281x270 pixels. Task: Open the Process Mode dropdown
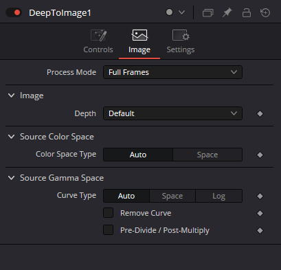tap(172, 72)
